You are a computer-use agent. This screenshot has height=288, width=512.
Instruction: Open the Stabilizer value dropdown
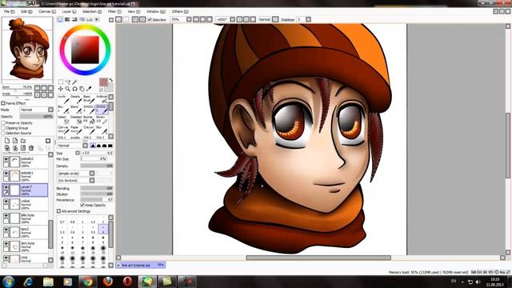(308, 19)
